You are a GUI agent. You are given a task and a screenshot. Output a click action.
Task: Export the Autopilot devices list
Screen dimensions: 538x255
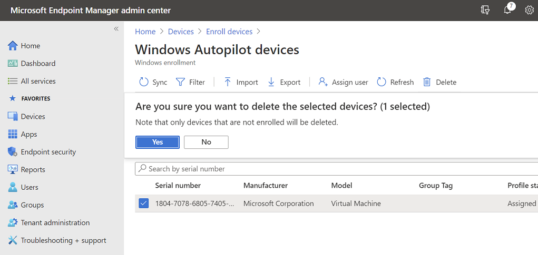click(x=271, y=82)
